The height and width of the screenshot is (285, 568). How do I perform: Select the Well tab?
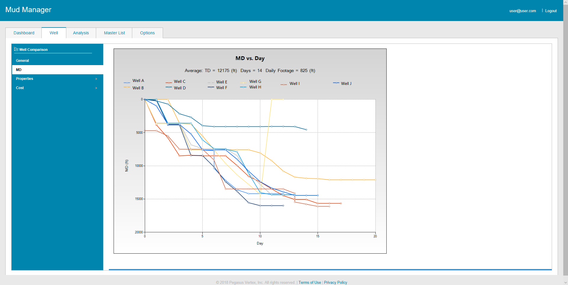(x=54, y=33)
